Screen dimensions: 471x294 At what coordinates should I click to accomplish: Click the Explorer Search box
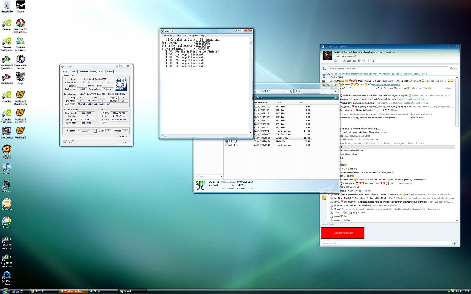tap(316, 91)
